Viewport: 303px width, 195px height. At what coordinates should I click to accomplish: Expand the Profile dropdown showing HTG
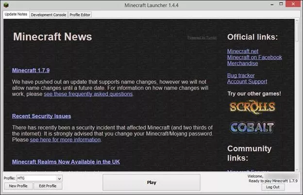39,179
